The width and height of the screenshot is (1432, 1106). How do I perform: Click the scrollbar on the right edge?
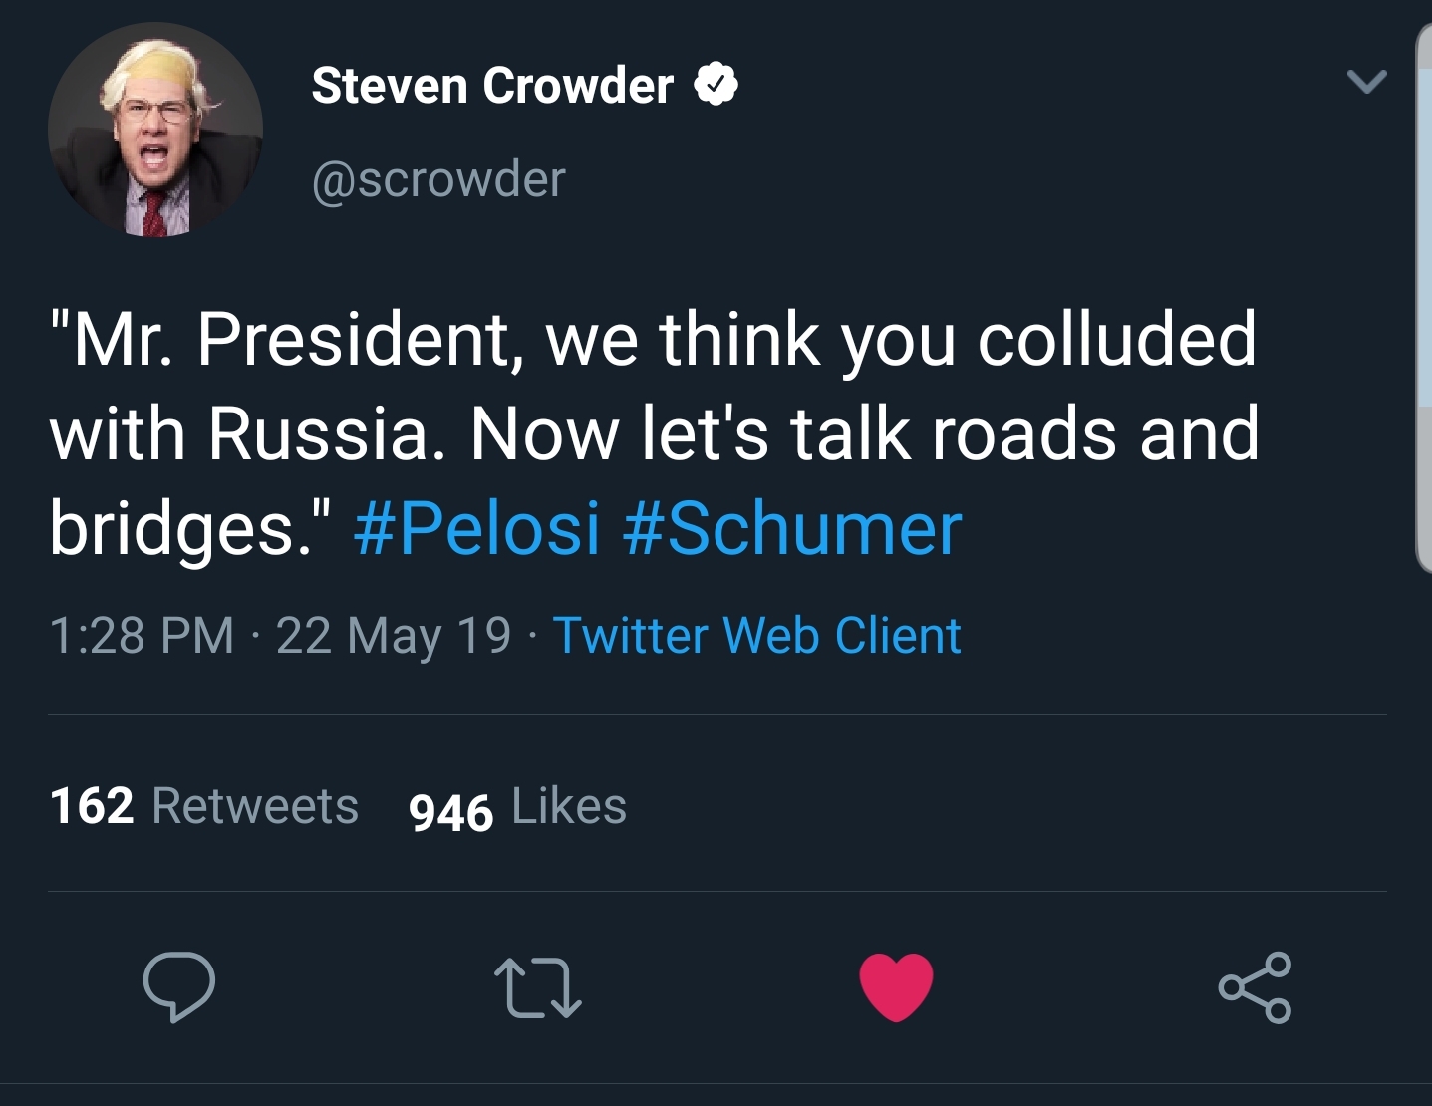point(1423,299)
